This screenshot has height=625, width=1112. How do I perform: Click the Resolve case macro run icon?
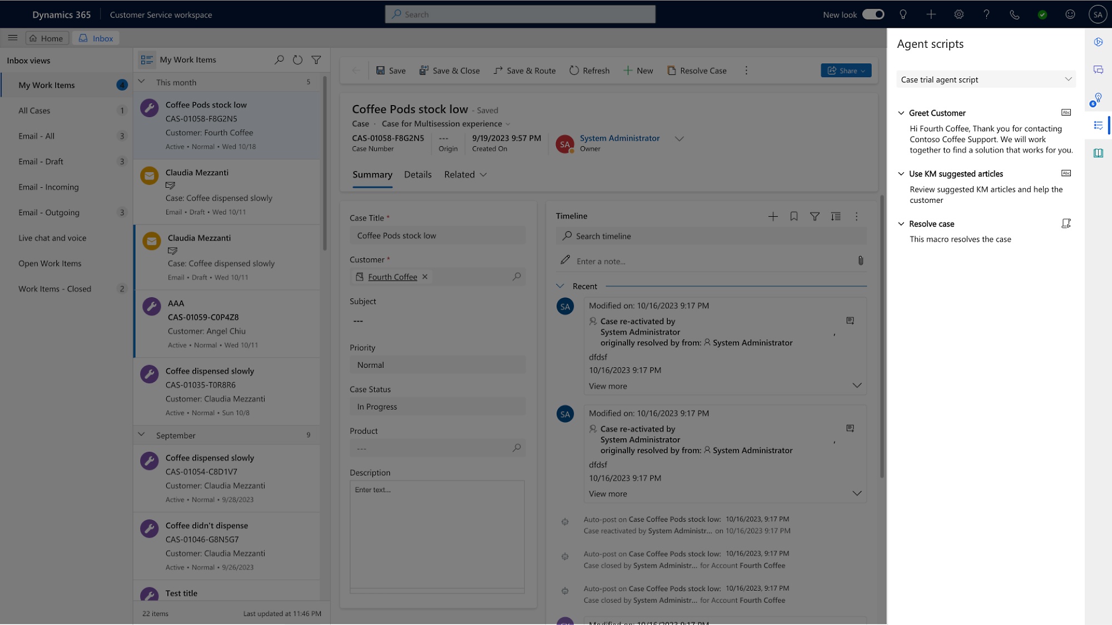coord(1066,223)
